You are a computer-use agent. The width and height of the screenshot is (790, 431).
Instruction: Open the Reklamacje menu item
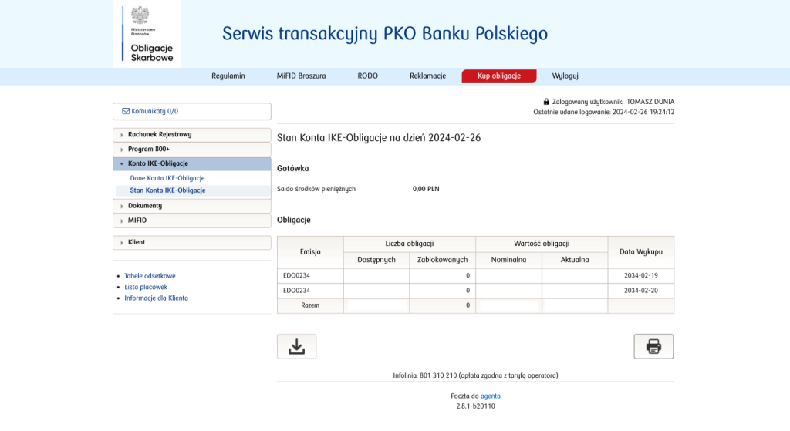click(427, 76)
